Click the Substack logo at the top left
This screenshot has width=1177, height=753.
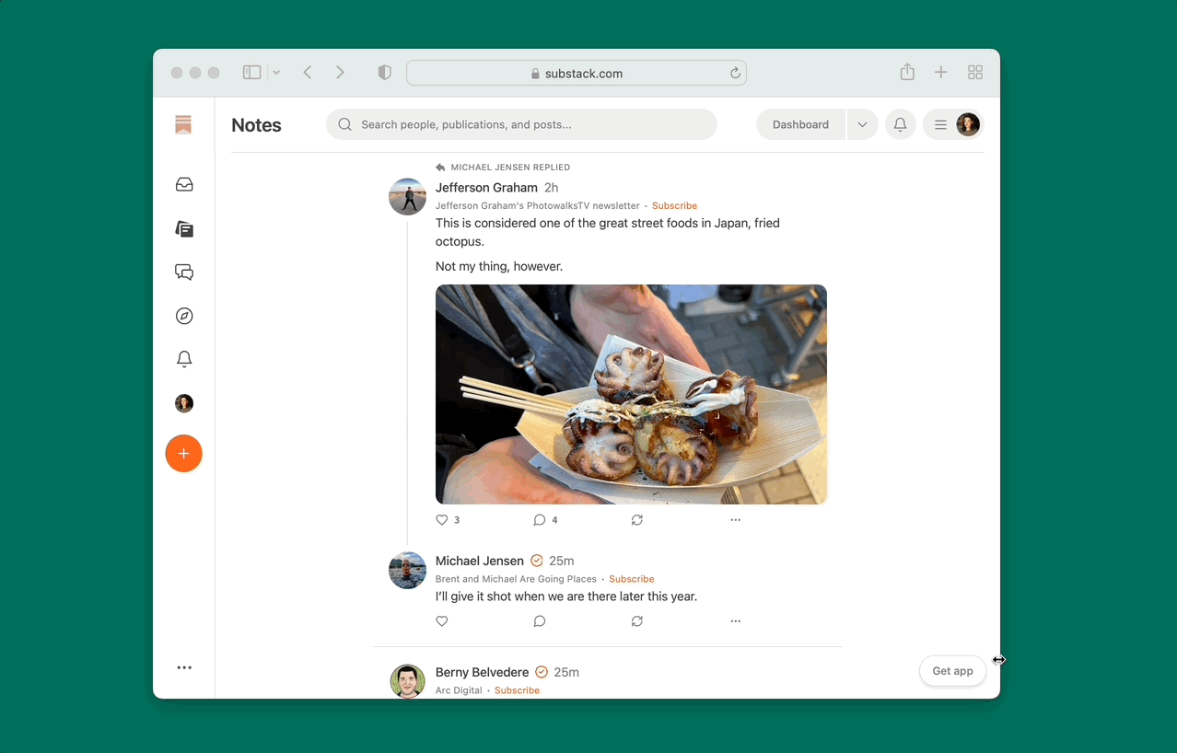pos(183,123)
